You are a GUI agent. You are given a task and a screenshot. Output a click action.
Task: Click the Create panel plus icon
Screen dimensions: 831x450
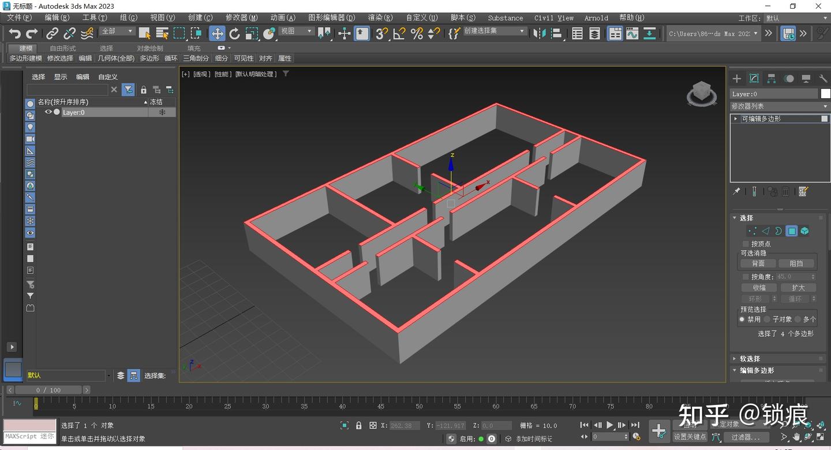point(736,78)
